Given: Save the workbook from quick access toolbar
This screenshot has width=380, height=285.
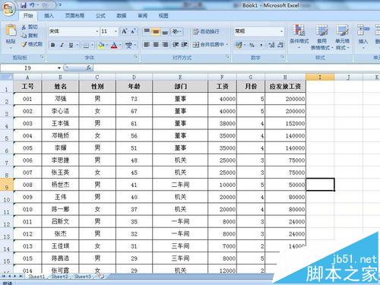Looking at the screenshot, I should click(x=24, y=5).
